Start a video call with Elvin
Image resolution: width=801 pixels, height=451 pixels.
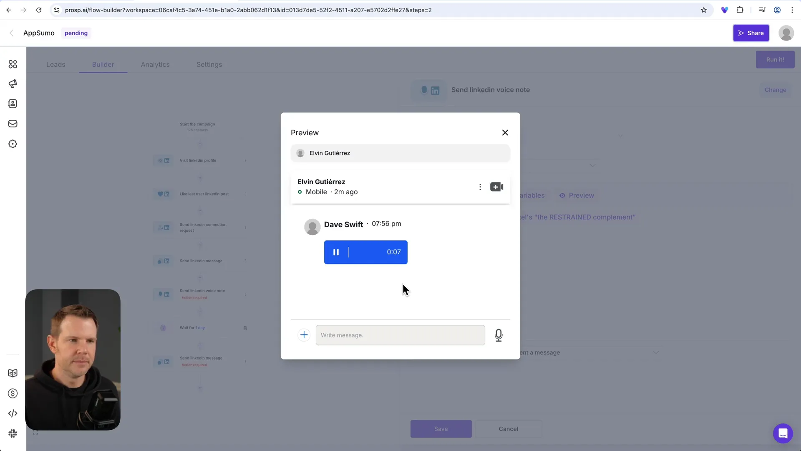click(x=496, y=187)
